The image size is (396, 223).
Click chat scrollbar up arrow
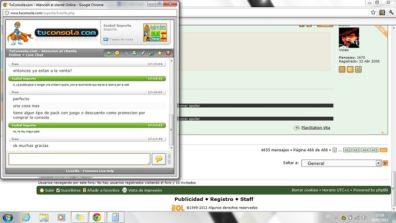pos(172,61)
